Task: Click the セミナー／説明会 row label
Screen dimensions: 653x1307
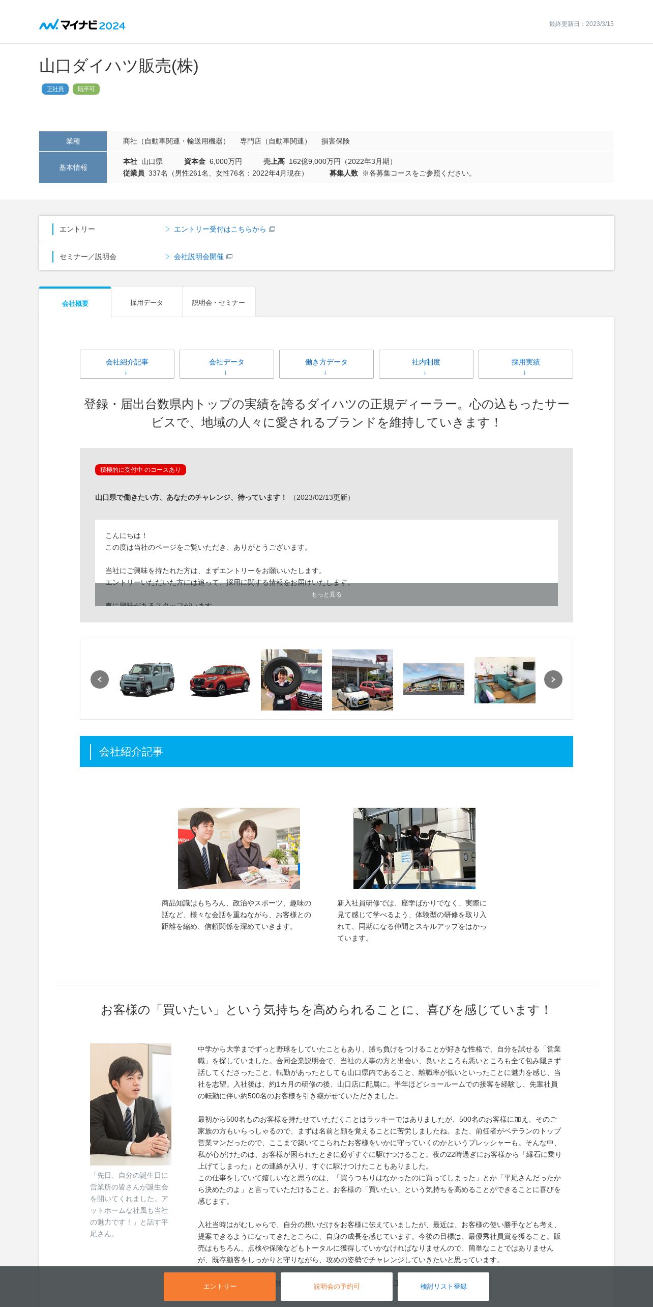Action: click(88, 257)
